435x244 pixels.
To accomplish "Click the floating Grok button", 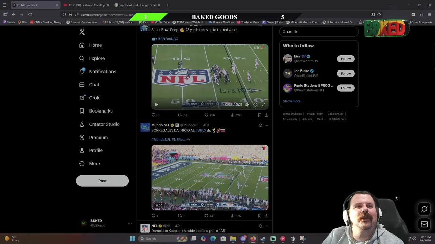I will [424, 209].
